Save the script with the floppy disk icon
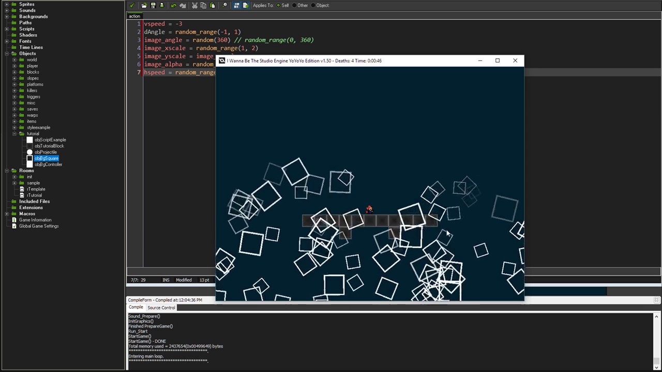662x372 pixels. [x=153, y=5]
